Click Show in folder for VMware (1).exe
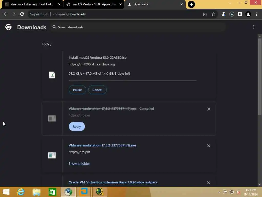This screenshot has height=197, width=262. pos(79,163)
